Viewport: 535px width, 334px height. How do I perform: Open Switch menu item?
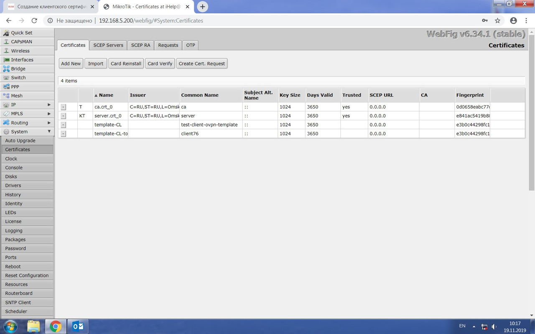pos(27,78)
